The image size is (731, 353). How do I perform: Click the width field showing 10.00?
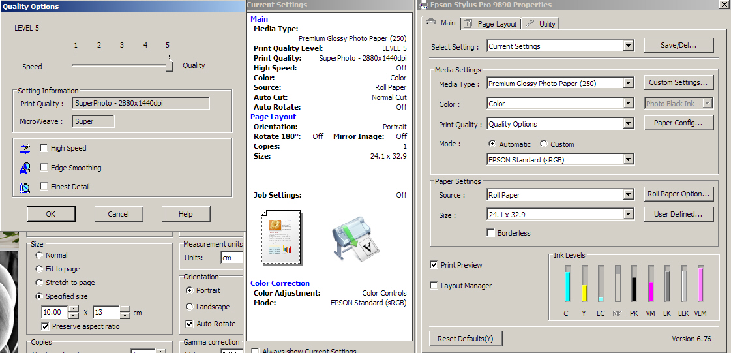point(52,313)
